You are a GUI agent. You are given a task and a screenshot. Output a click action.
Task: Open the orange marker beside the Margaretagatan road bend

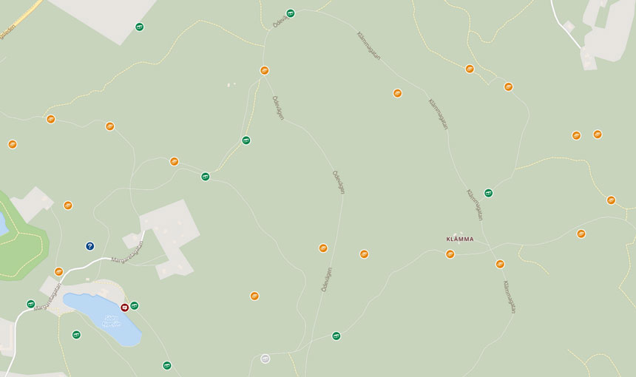pyautogui.click(x=59, y=271)
